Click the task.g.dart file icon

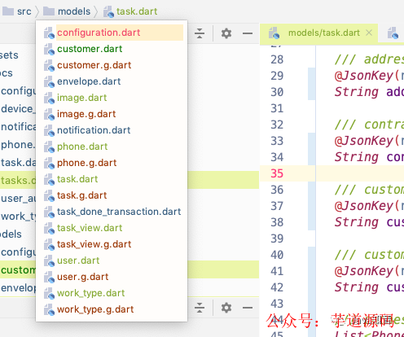point(49,195)
